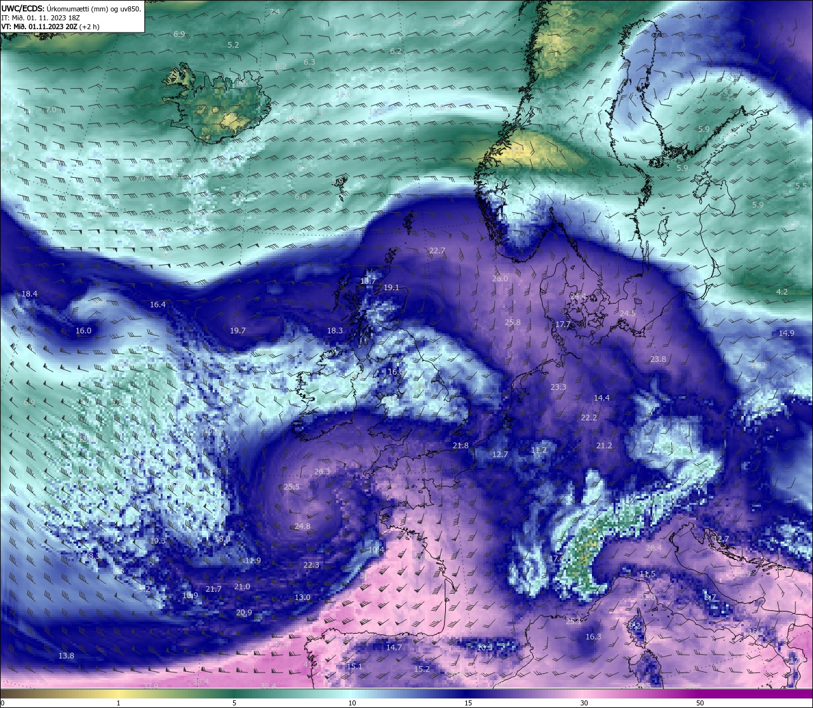
Task: Click the 14.7 value over Spain
Action: coord(394,648)
